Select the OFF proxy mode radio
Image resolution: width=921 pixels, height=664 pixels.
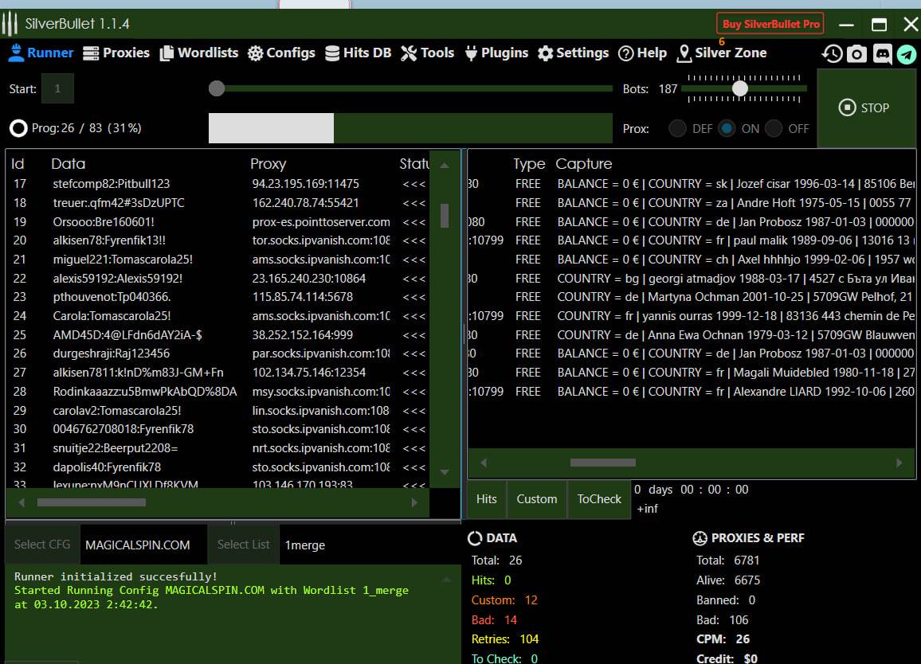[774, 128]
